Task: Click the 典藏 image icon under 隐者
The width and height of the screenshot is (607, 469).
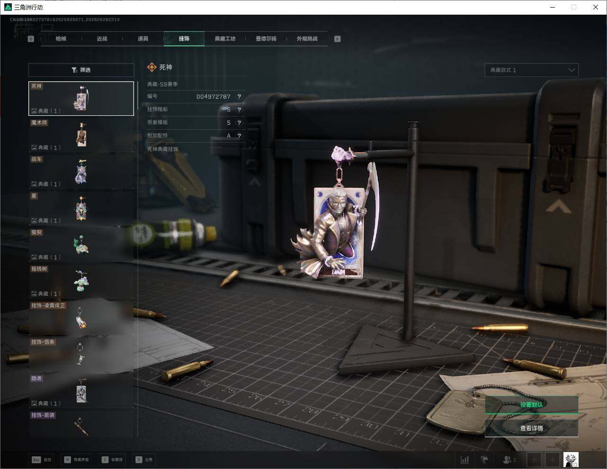Action: [34, 403]
